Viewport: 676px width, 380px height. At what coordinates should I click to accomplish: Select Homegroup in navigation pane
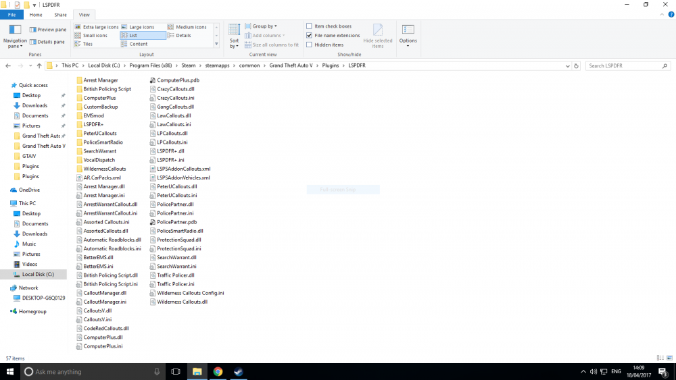click(x=32, y=312)
